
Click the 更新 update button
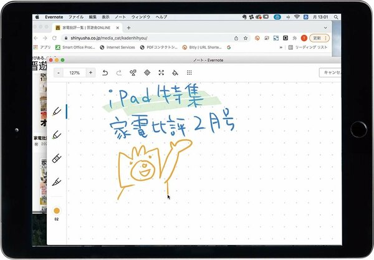coord(319,38)
